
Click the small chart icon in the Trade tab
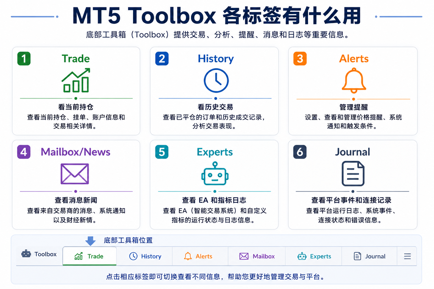point(79,256)
